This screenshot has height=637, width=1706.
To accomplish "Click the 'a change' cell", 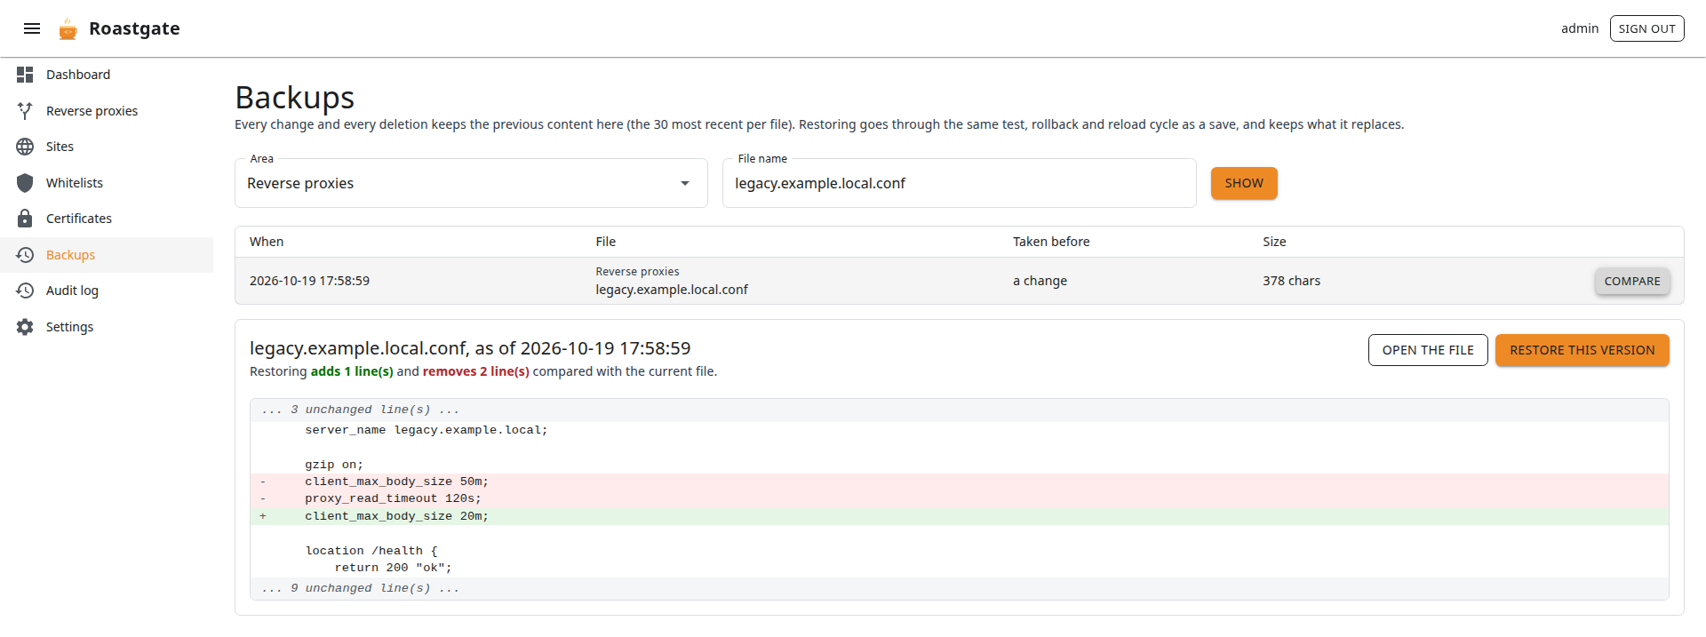I will [x=1040, y=281].
